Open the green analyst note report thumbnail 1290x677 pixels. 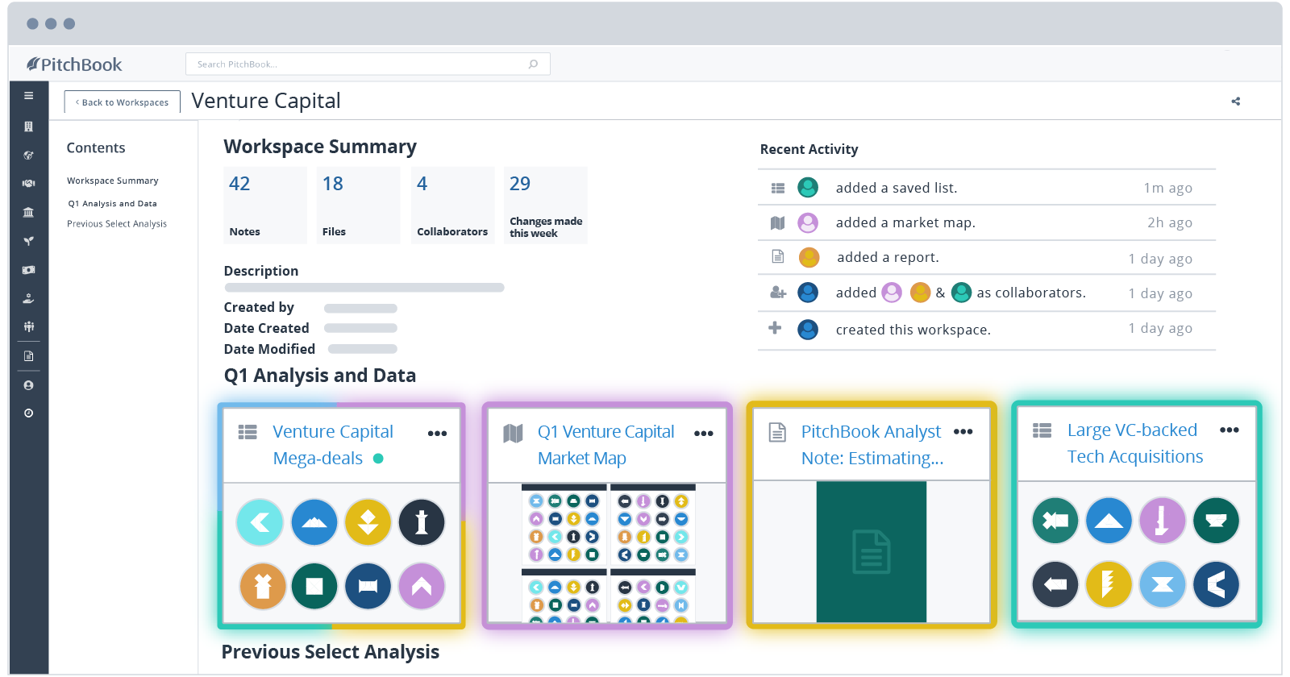click(871, 551)
